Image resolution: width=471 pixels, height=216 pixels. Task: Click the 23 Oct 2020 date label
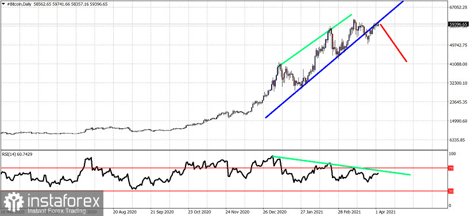[x=199, y=211]
